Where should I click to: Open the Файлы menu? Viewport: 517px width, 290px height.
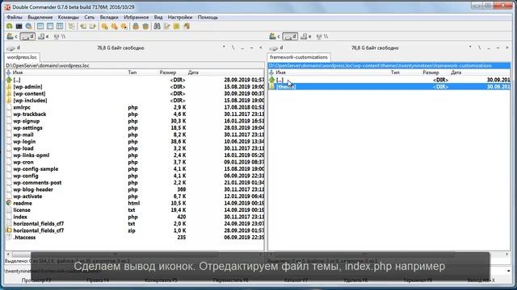click(15, 17)
